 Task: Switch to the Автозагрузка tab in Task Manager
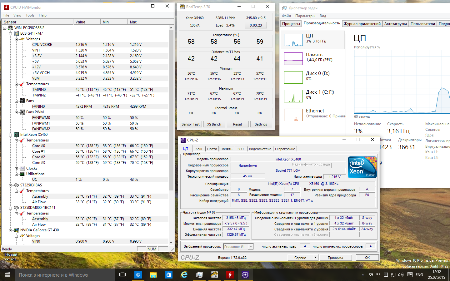point(396,23)
